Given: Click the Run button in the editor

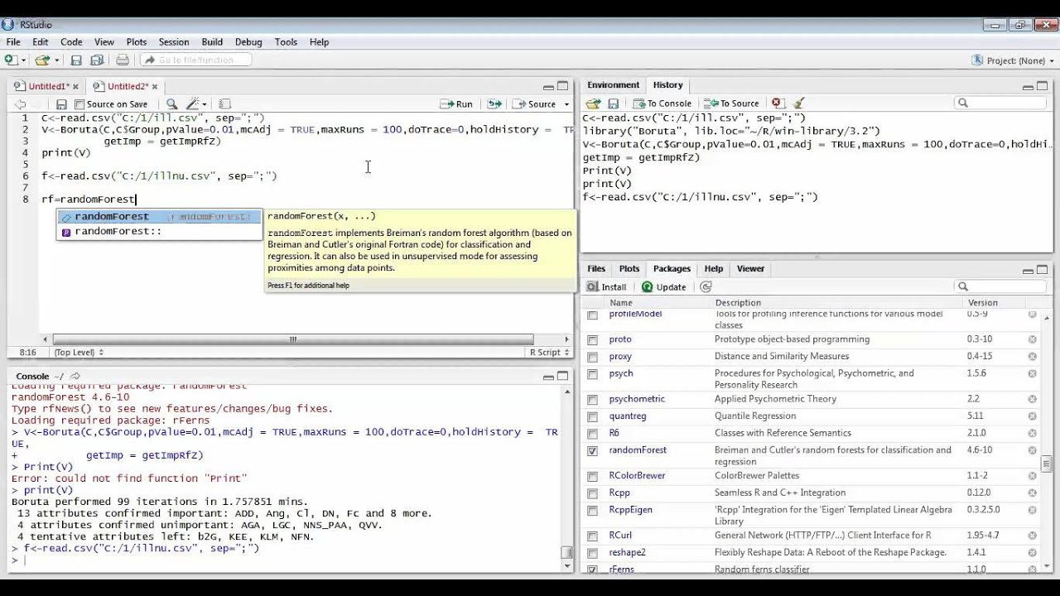Looking at the screenshot, I should coord(457,104).
